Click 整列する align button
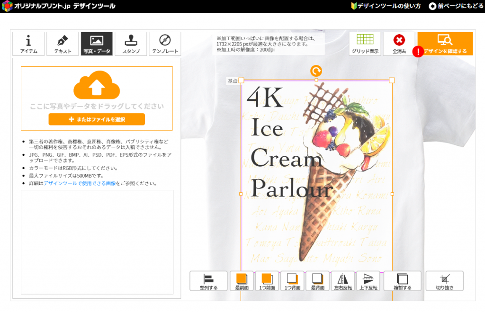 coord(208,281)
